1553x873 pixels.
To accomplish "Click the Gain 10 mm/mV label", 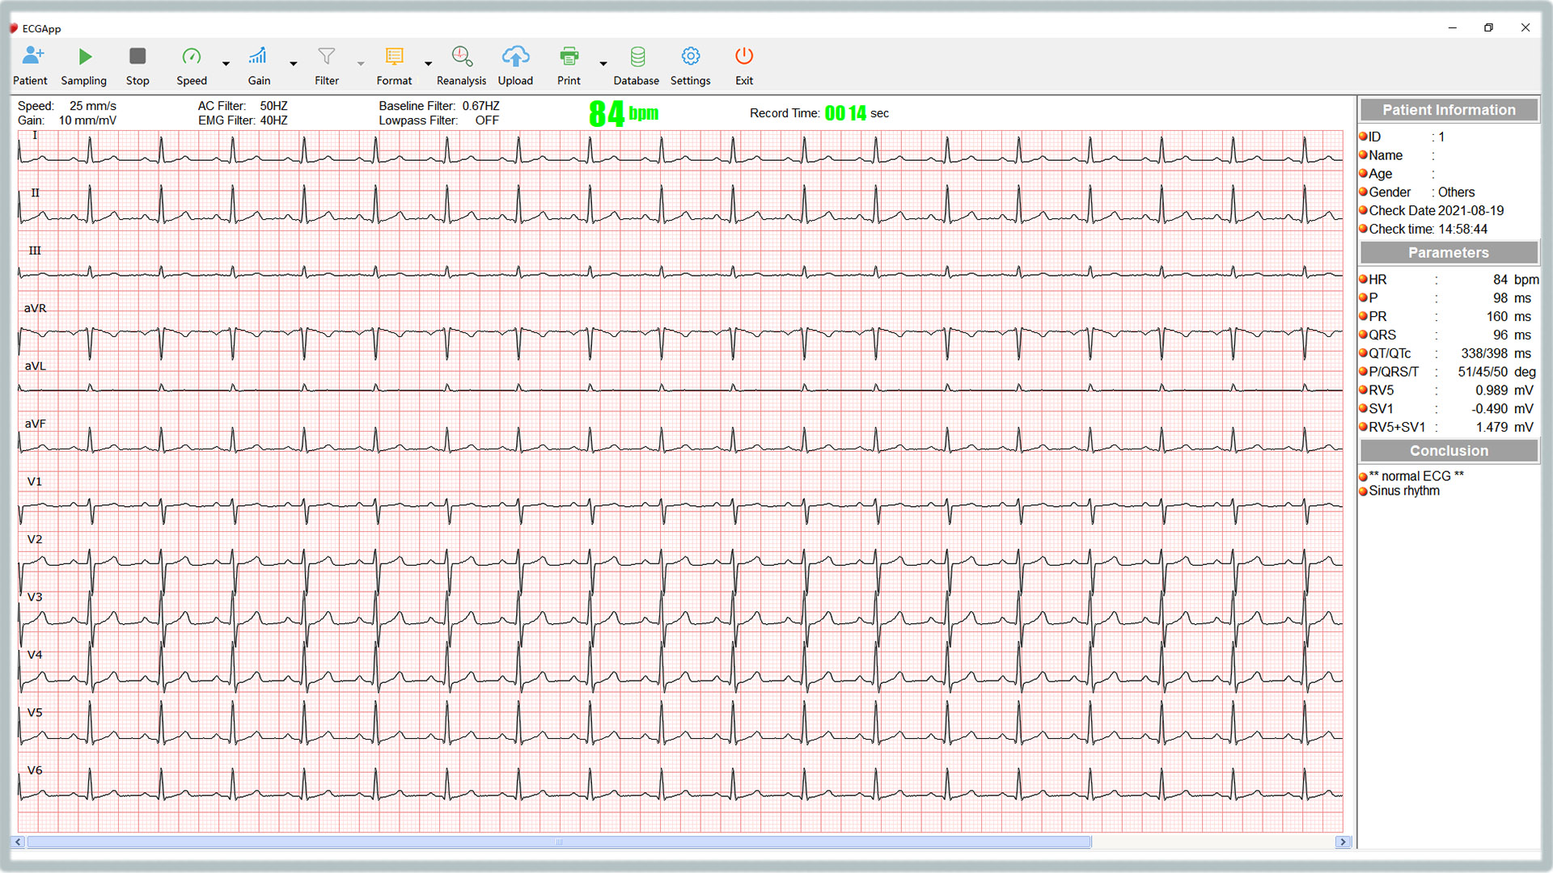I will pyautogui.click(x=67, y=120).
